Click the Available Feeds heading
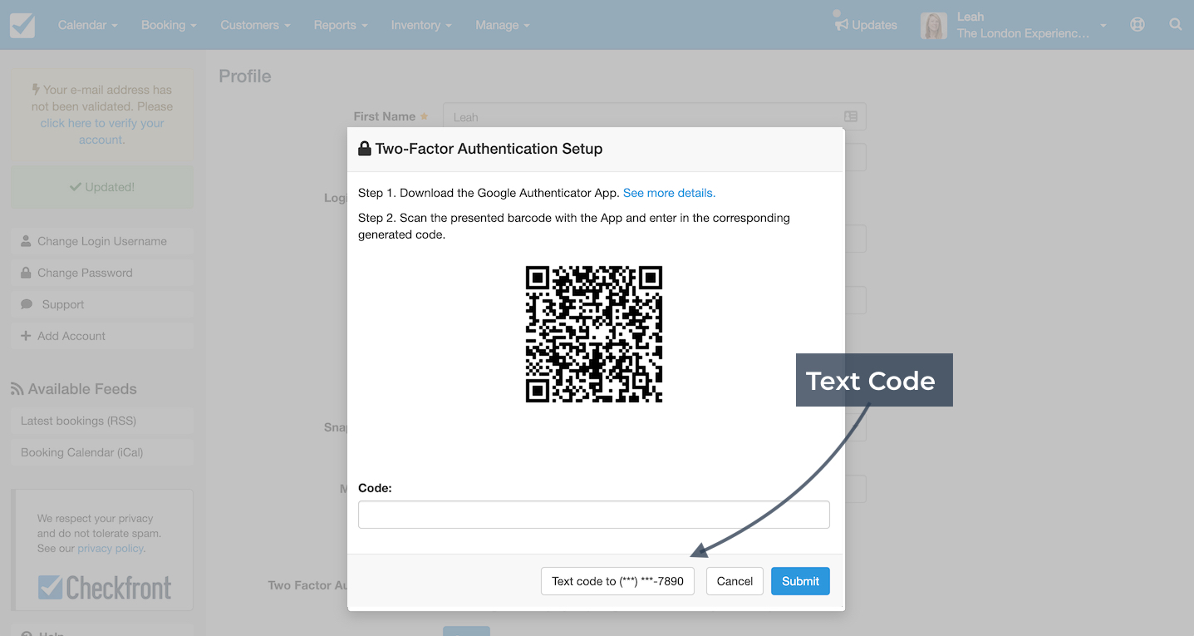The image size is (1194, 636). pyautogui.click(x=73, y=389)
